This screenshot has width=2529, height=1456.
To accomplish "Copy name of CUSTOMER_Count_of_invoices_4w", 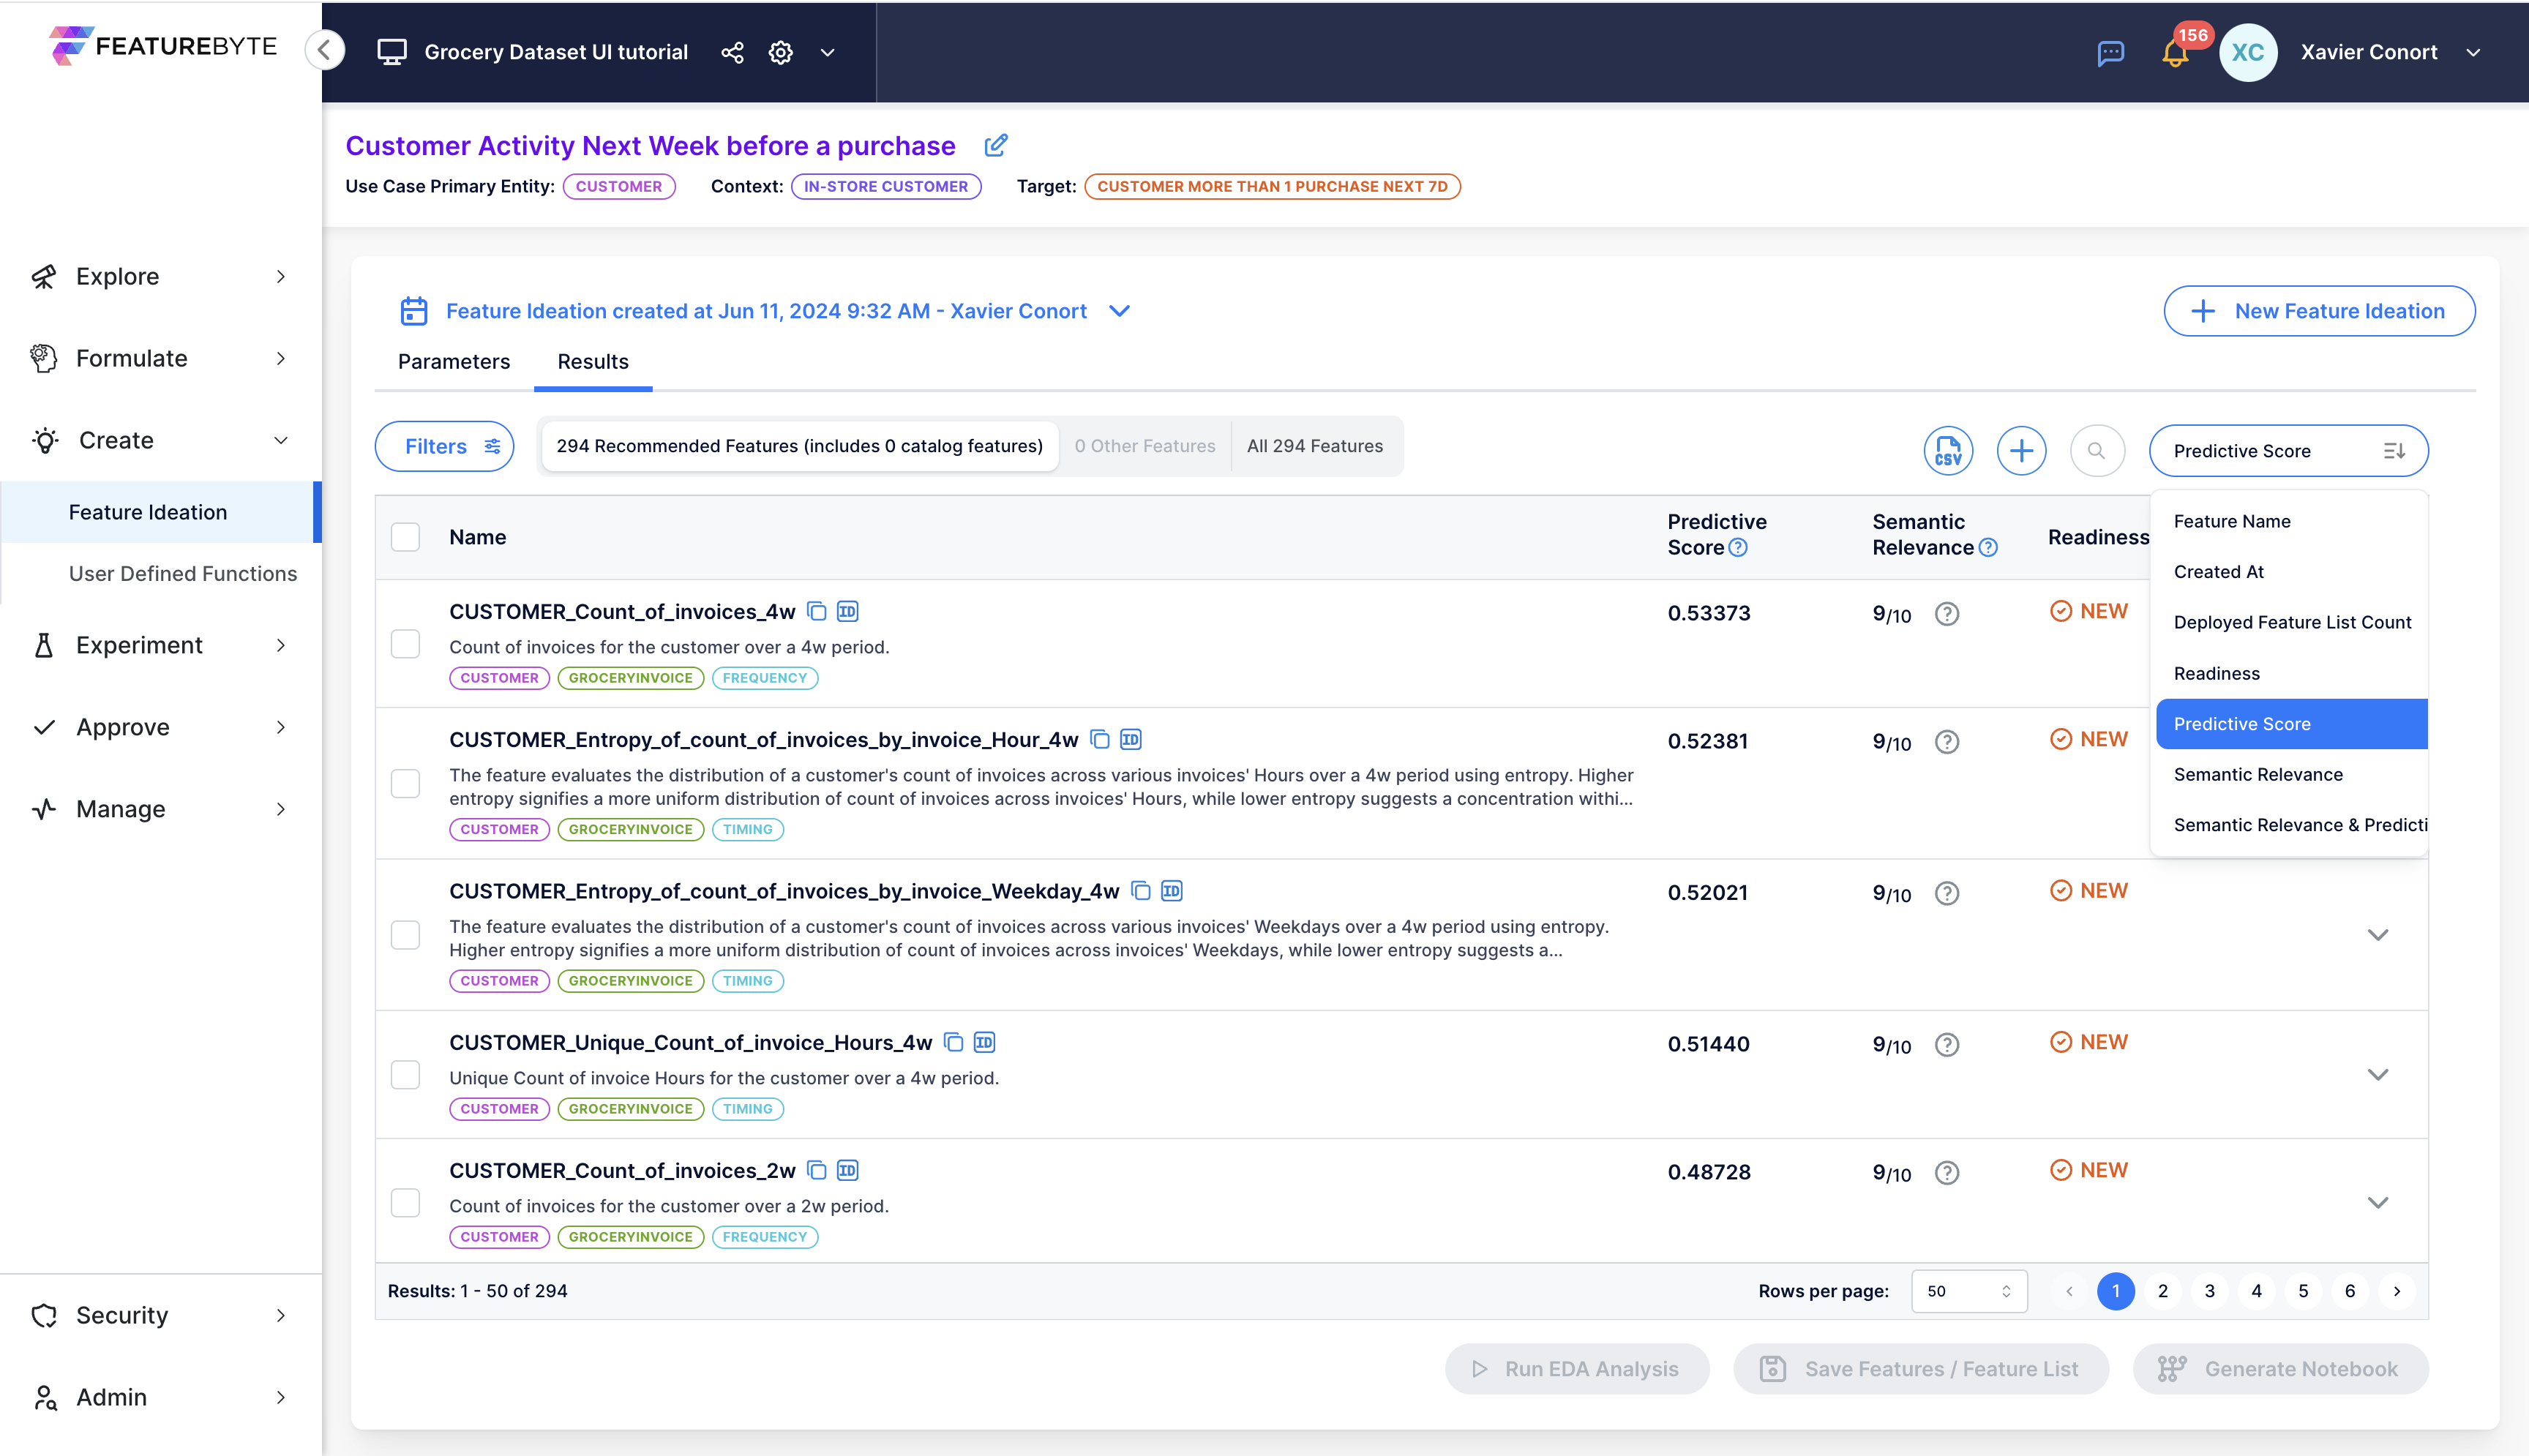I will pos(817,611).
